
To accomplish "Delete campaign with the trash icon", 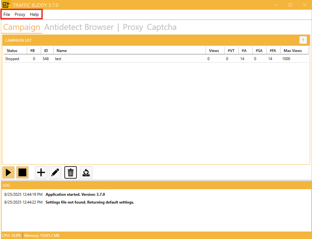I will tap(71, 172).
